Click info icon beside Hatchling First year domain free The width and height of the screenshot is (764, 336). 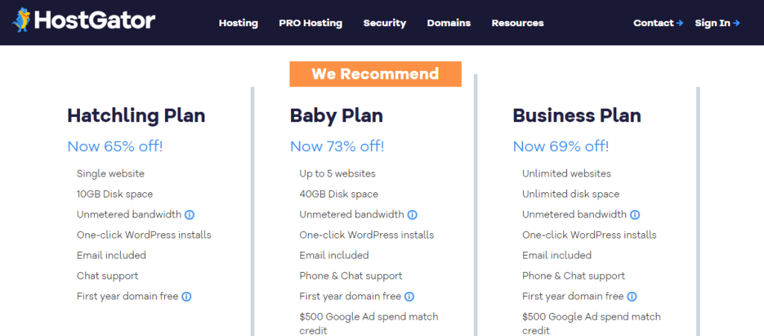point(187,297)
